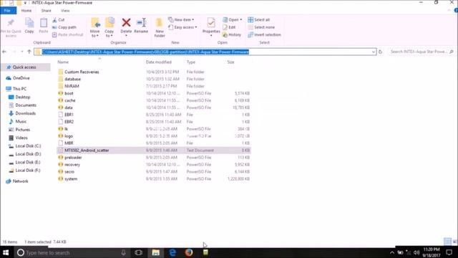
Task: Select Network in sidebar
Action: 20,181
